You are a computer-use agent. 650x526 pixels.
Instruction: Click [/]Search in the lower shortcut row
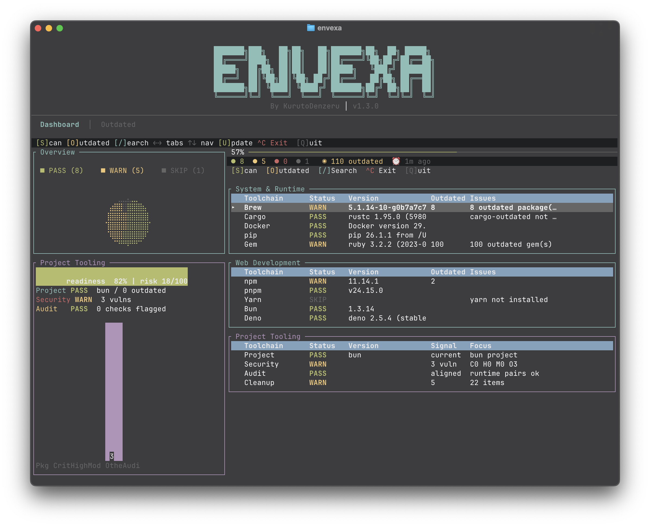click(337, 171)
